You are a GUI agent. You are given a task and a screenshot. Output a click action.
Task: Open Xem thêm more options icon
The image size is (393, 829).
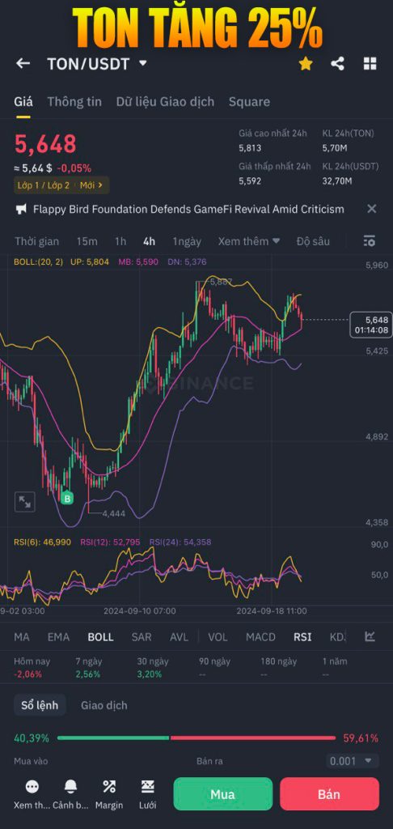[x=32, y=795]
